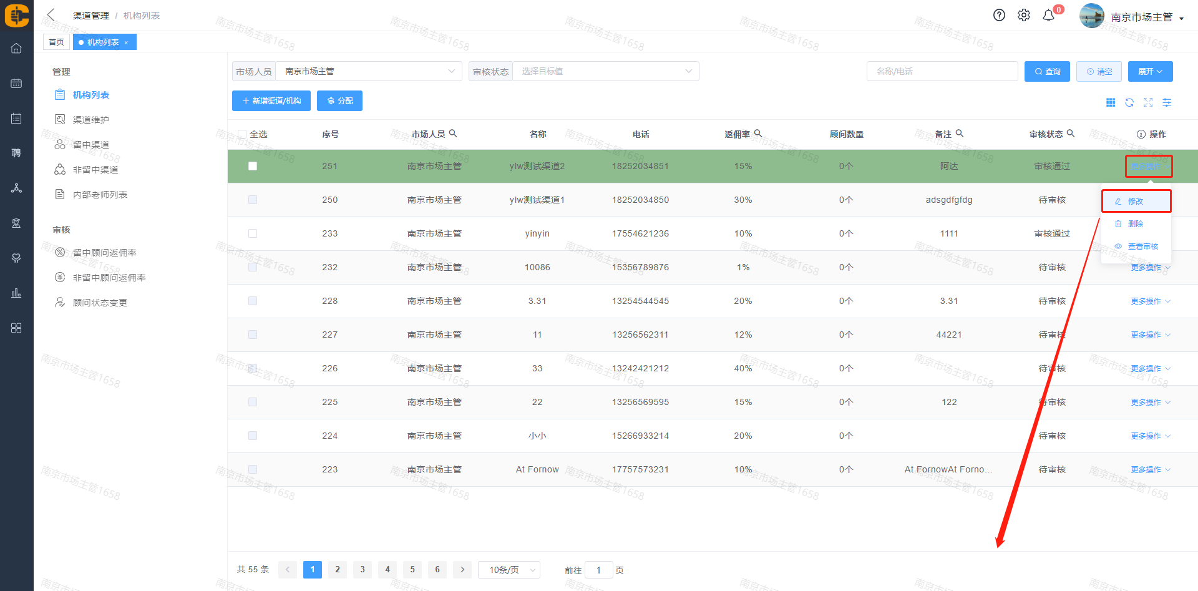Click the help question mark icon
This screenshot has height=591, width=1198.
click(x=999, y=15)
